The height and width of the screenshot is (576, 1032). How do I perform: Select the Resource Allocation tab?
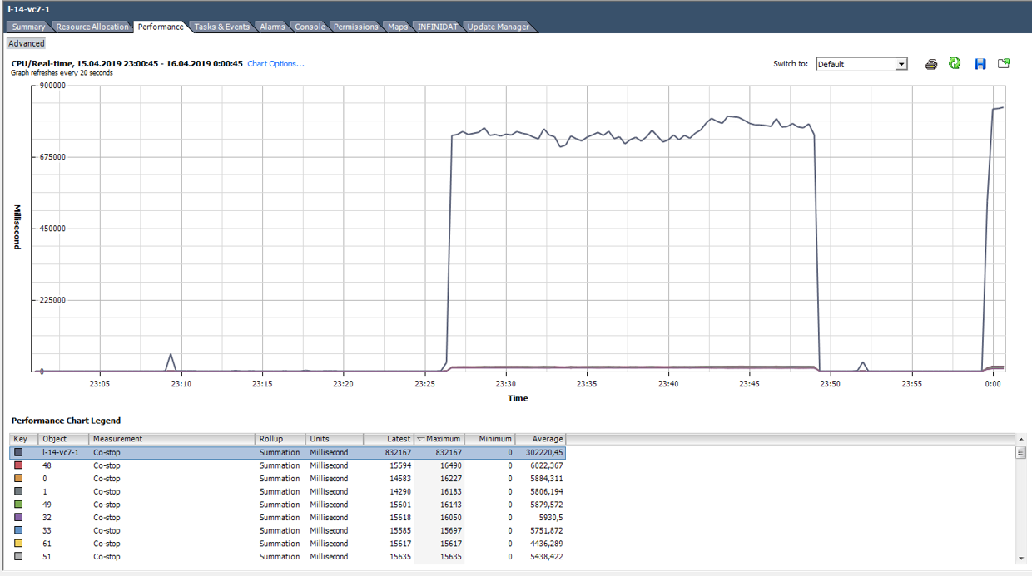(92, 26)
